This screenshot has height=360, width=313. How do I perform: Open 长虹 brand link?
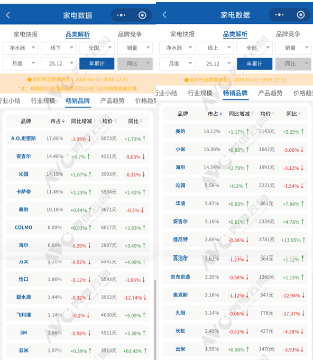(x=180, y=331)
